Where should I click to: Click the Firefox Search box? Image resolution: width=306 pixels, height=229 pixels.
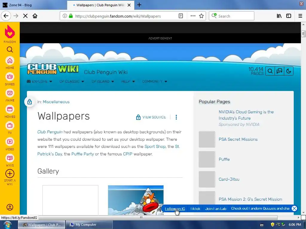pyautogui.click(x=232, y=16)
